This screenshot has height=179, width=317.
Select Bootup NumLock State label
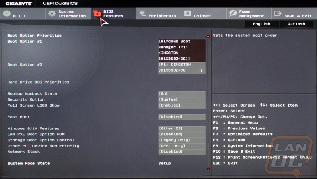(32, 94)
